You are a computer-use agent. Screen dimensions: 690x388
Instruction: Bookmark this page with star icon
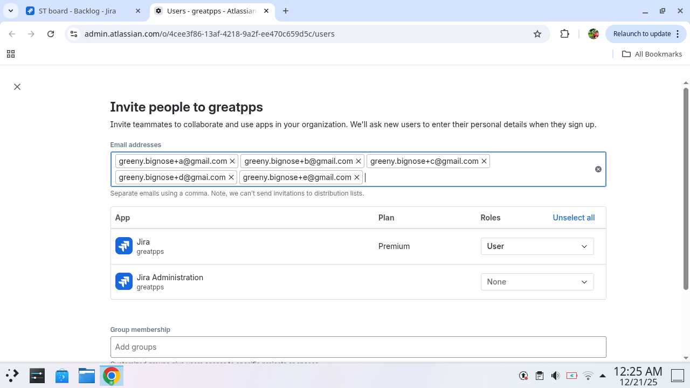(537, 34)
